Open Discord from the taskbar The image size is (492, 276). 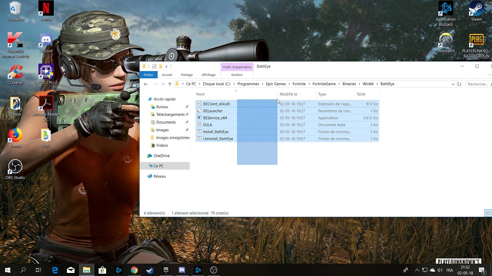pyautogui.click(x=182, y=270)
